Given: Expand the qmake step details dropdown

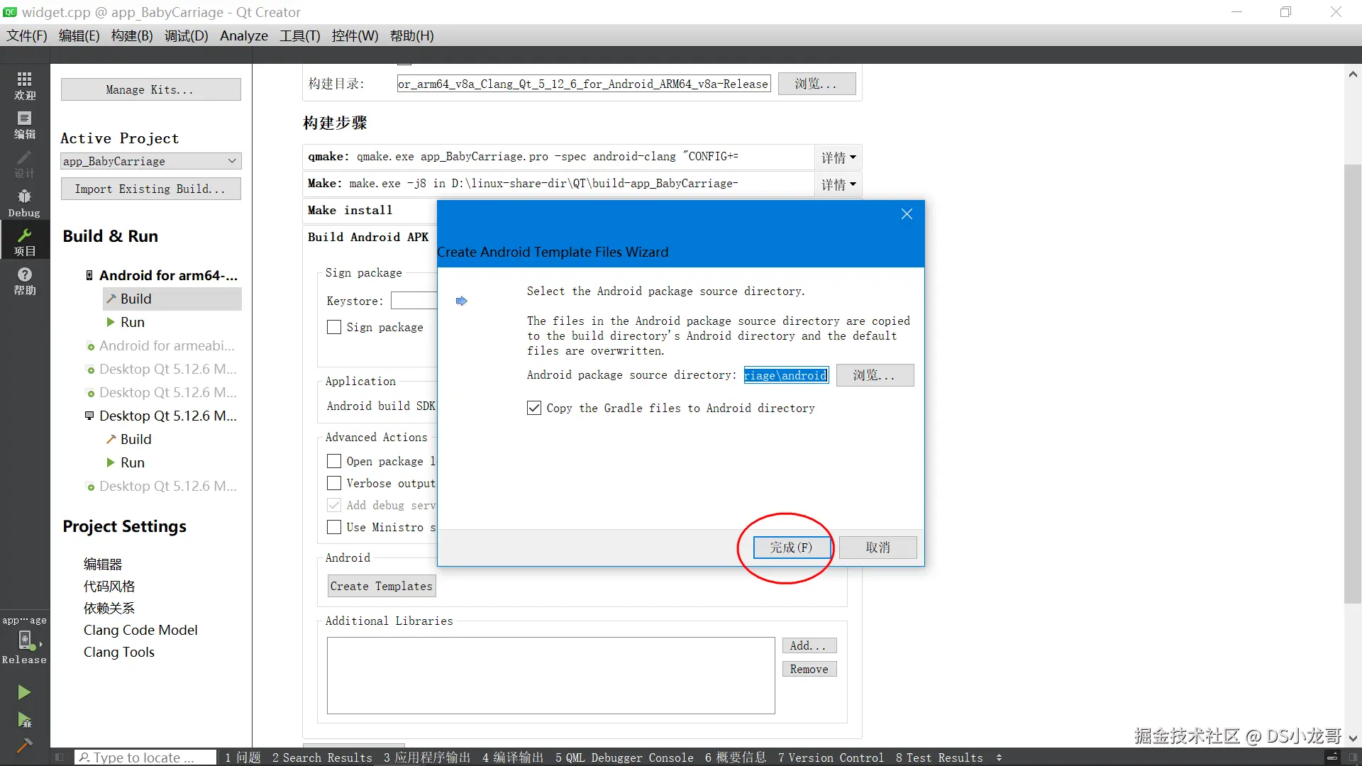Looking at the screenshot, I should (x=838, y=157).
